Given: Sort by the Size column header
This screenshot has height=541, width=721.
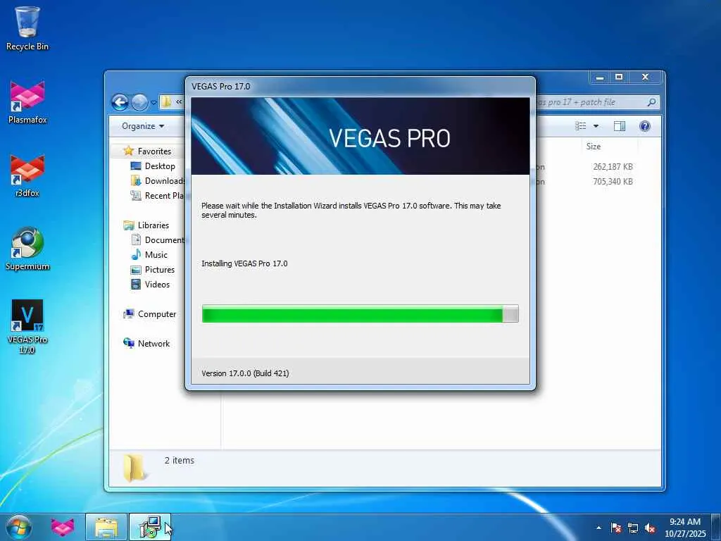Looking at the screenshot, I should point(609,147).
